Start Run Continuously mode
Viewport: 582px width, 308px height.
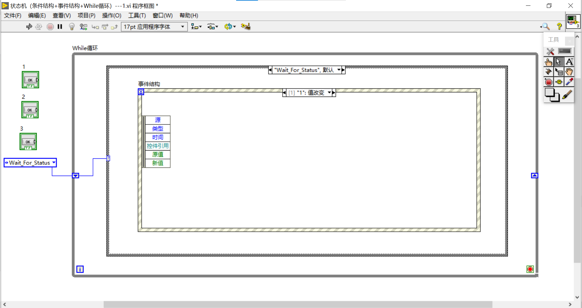click(x=38, y=27)
